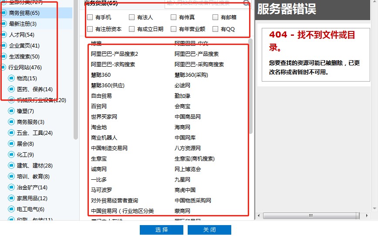The image size is (378, 236).
Task: Click the 商虎中国 site entry
Action: point(185,190)
